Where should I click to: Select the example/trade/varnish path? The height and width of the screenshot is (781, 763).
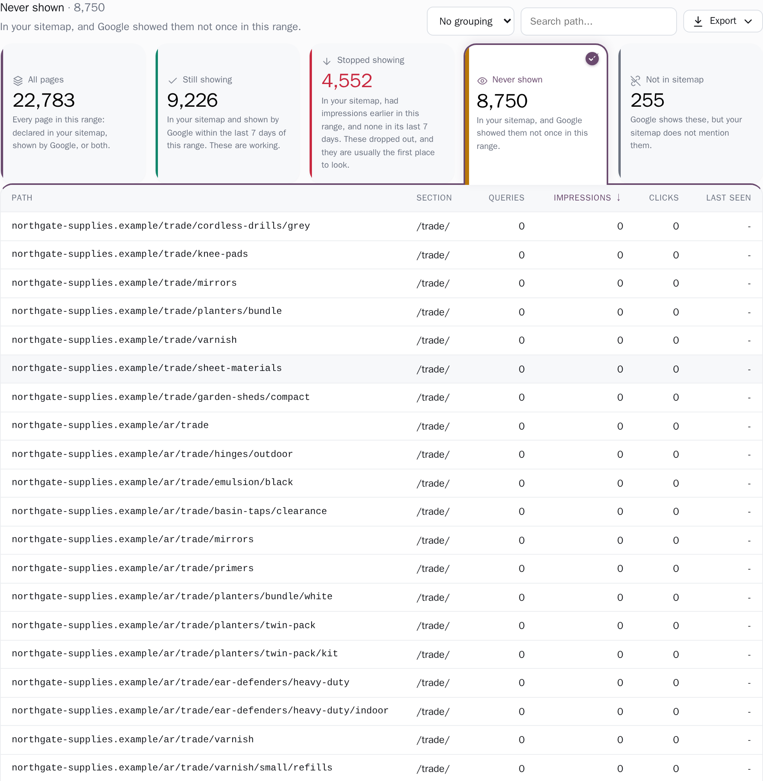[124, 340]
